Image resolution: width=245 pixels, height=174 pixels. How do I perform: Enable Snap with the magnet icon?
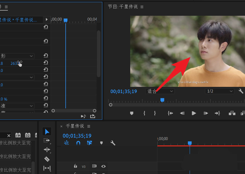[78, 143]
